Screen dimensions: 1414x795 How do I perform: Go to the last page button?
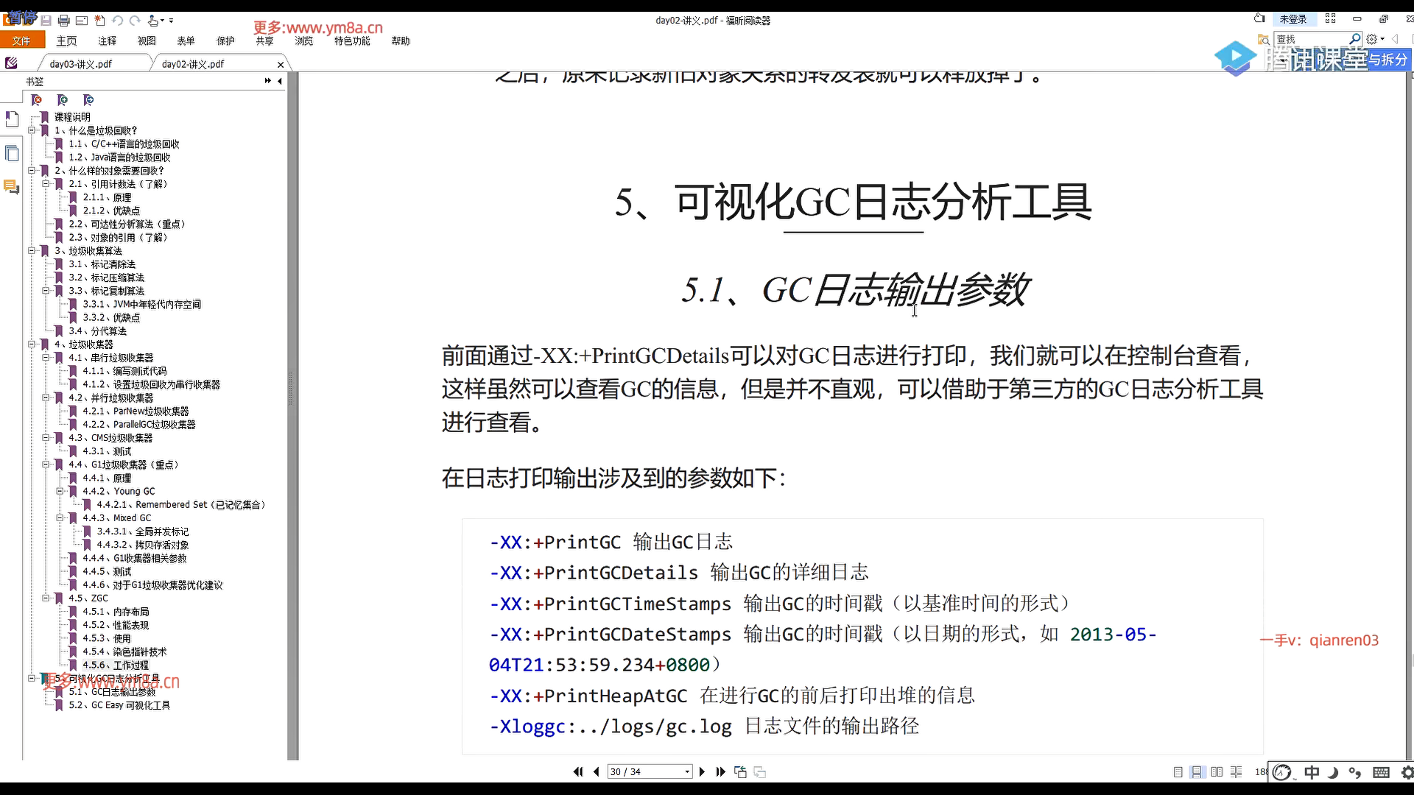click(720, 771)
